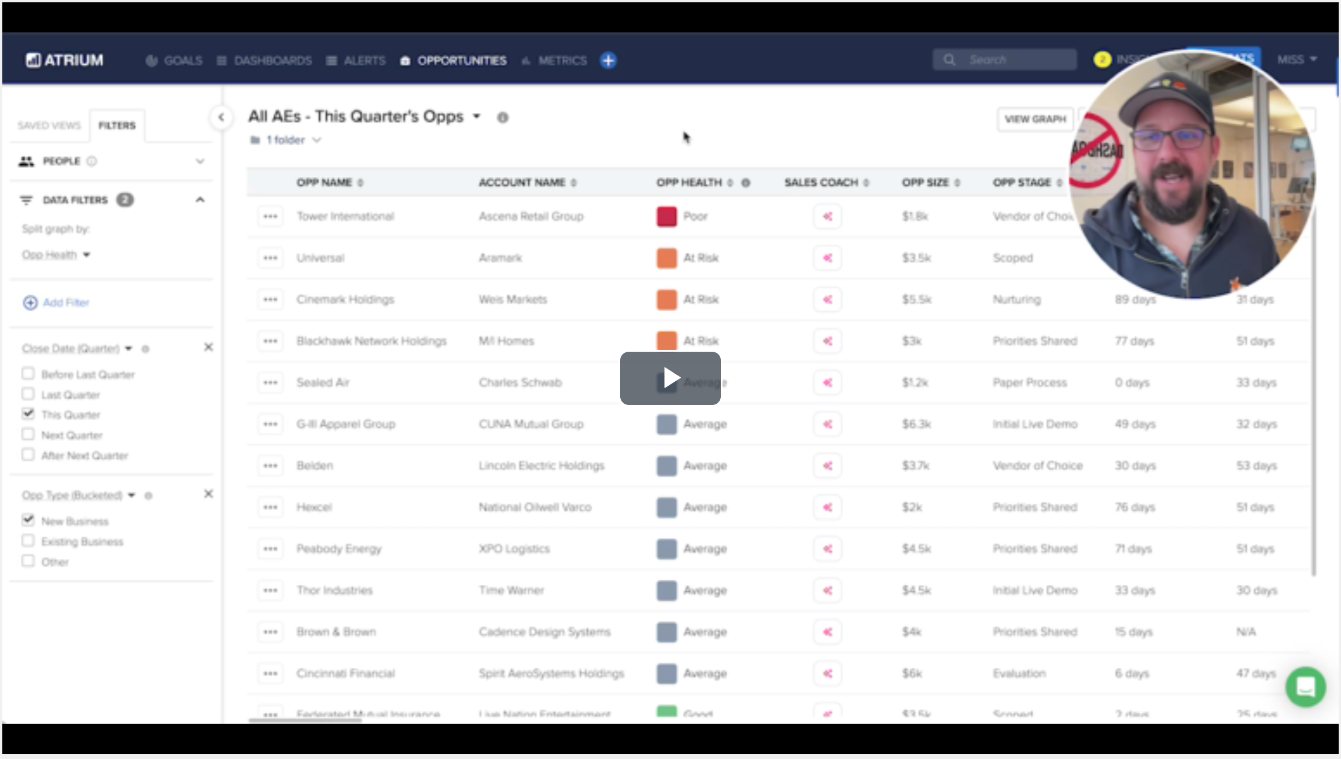Open sales coach for Peabody Energy
Image resolution: width=1341 pixels, height=759 pixels.
click(828, 549)
